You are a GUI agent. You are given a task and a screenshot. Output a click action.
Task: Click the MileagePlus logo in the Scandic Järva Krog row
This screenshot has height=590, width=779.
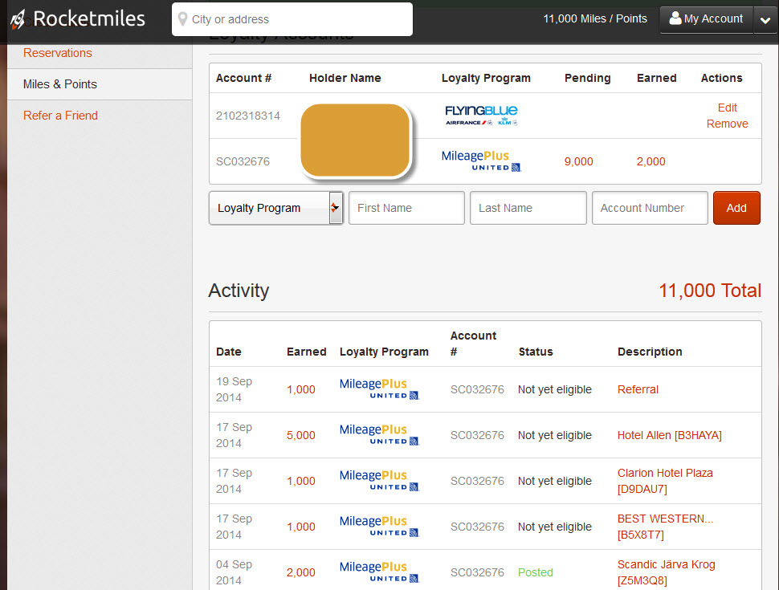tap(379, 572)
